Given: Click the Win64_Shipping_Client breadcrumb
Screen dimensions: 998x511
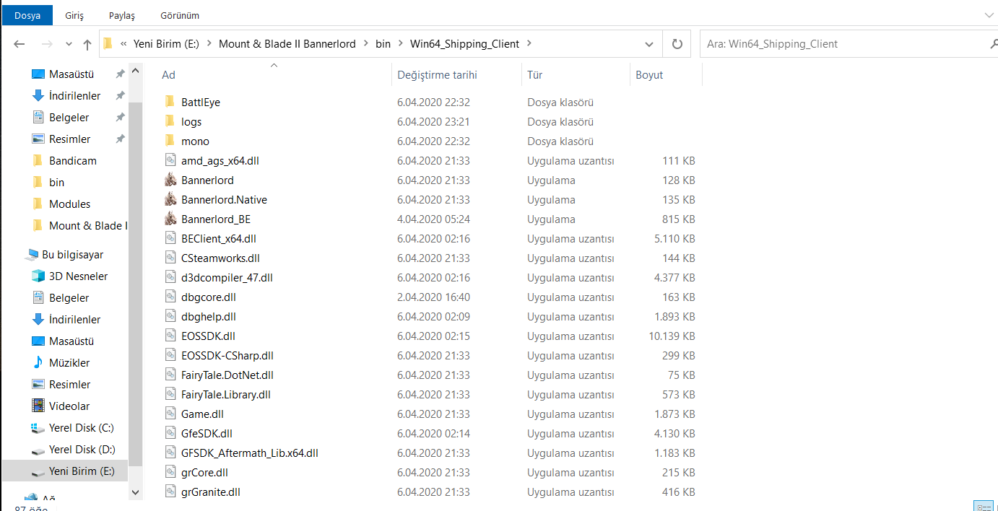Looking at the screenshot, I should 464,44.
